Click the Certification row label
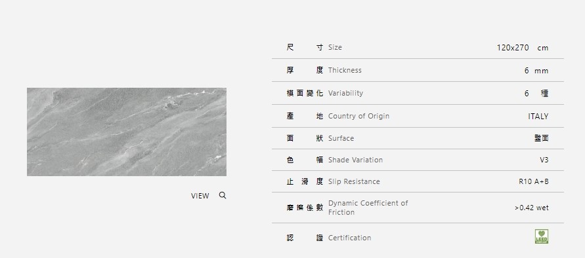585x258 pixels. 349,238
